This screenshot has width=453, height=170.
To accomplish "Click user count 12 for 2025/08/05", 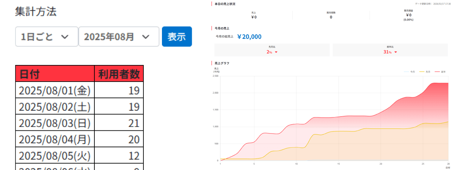I will tap(134, 156).
